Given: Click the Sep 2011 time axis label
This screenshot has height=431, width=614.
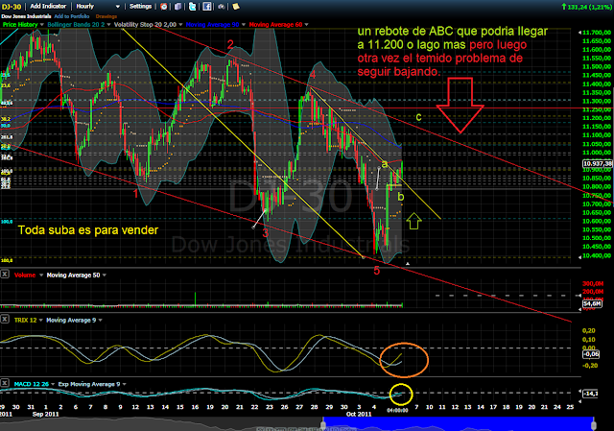Looking at the screenshot, I should tap(45, 414).
